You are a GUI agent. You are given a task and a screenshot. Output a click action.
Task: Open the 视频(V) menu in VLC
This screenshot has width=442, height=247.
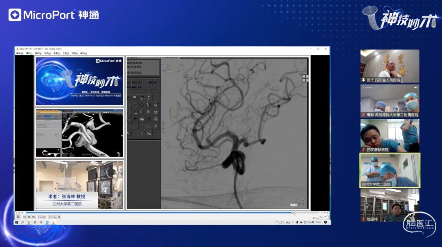(47, 53)
